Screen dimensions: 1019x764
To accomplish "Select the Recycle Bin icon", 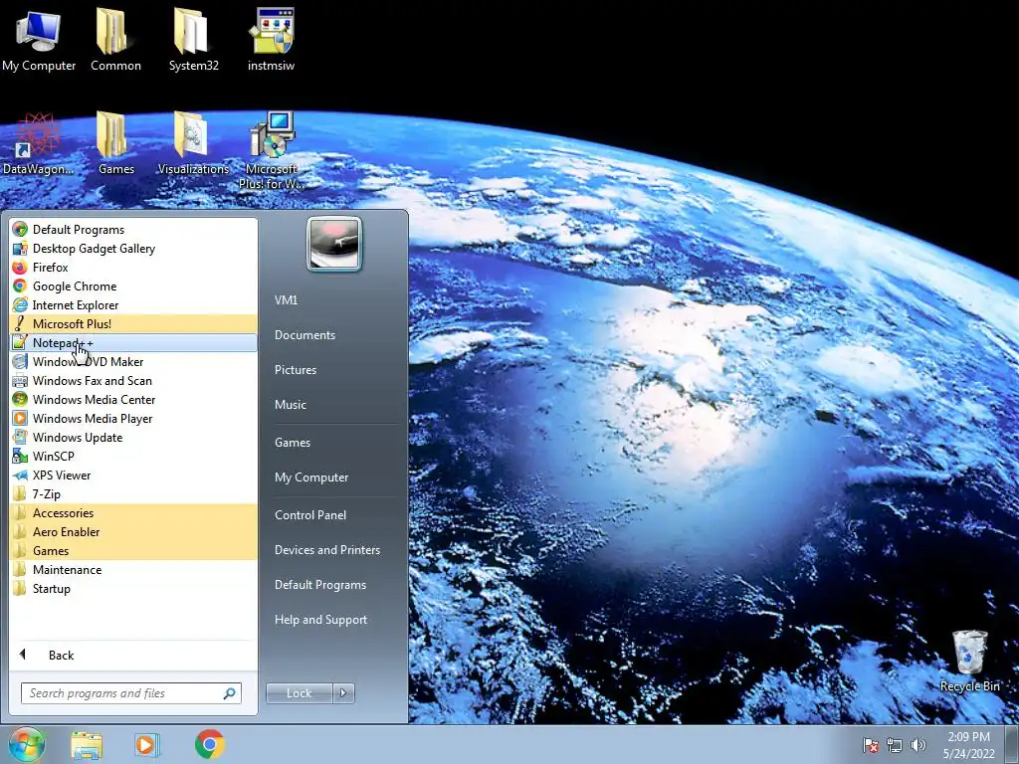I will coord(969,661).
